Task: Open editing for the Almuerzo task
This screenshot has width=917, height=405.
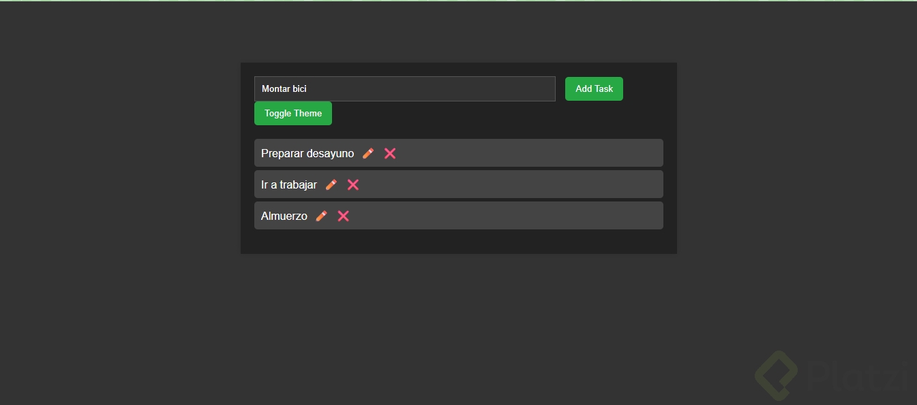Action: [322, 216]
